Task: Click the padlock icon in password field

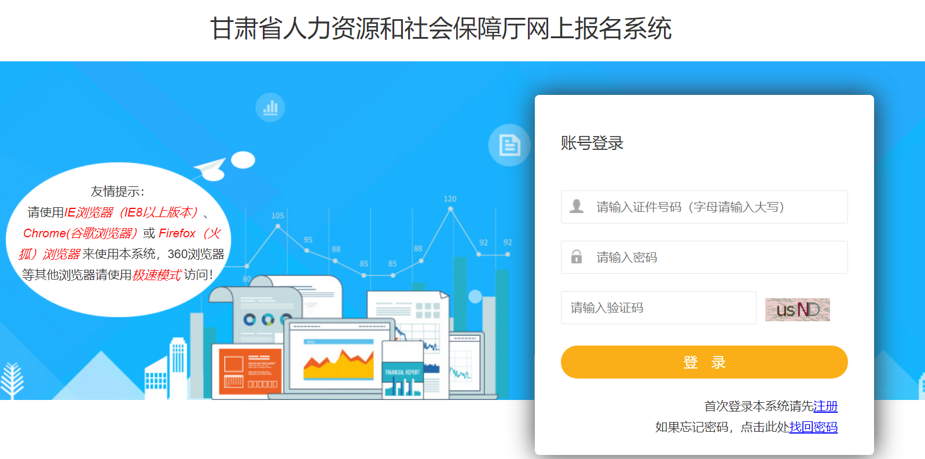Action: pyautogui.click(x=577, y=256)
